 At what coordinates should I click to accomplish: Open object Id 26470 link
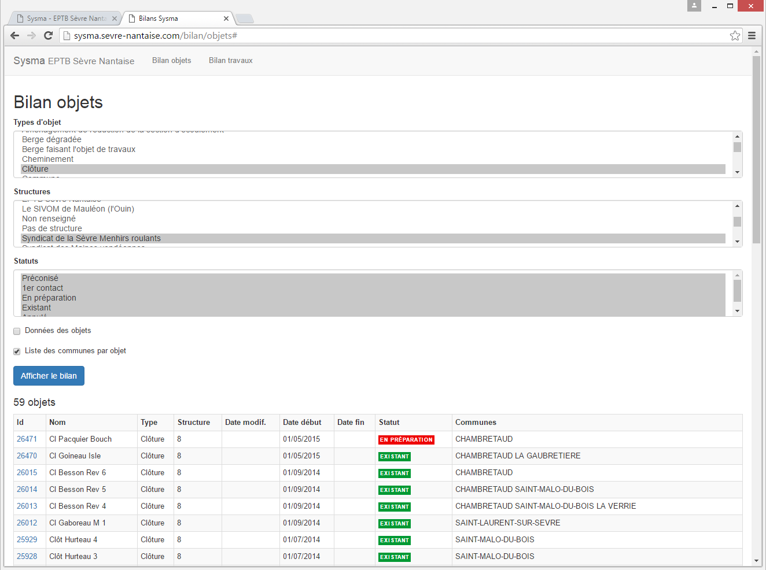[27, 456]
